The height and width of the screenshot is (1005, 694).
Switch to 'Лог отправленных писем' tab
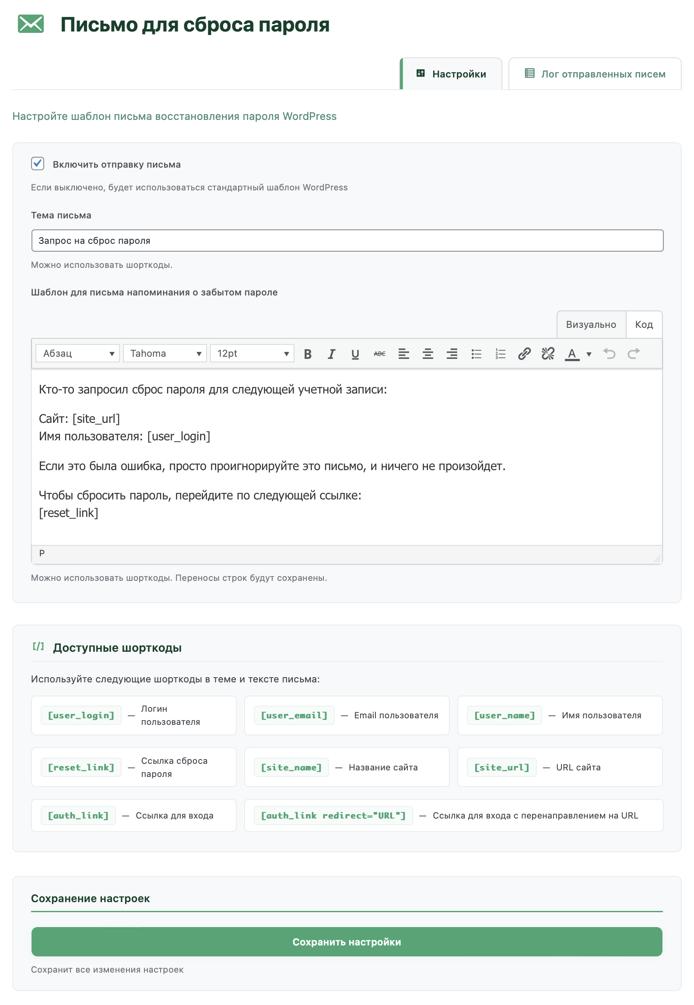(595, 74)
